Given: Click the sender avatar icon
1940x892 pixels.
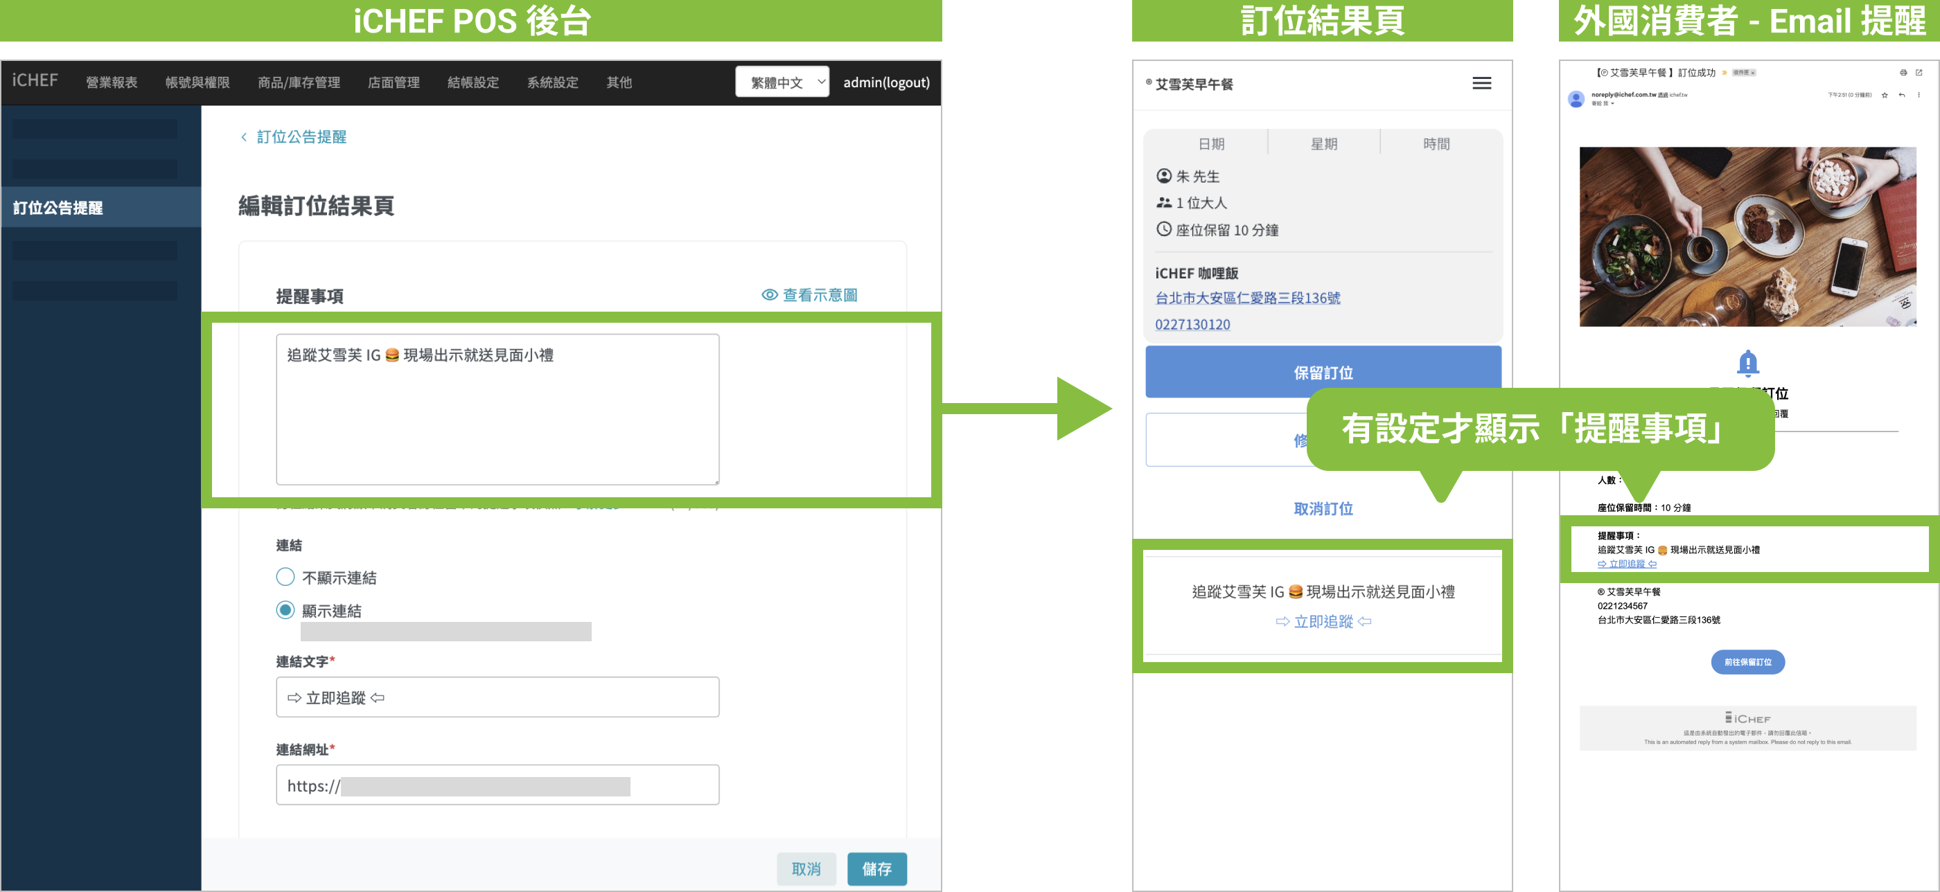Looking at the screenshot, I should pyautogui.click(x=1576, y=98).
